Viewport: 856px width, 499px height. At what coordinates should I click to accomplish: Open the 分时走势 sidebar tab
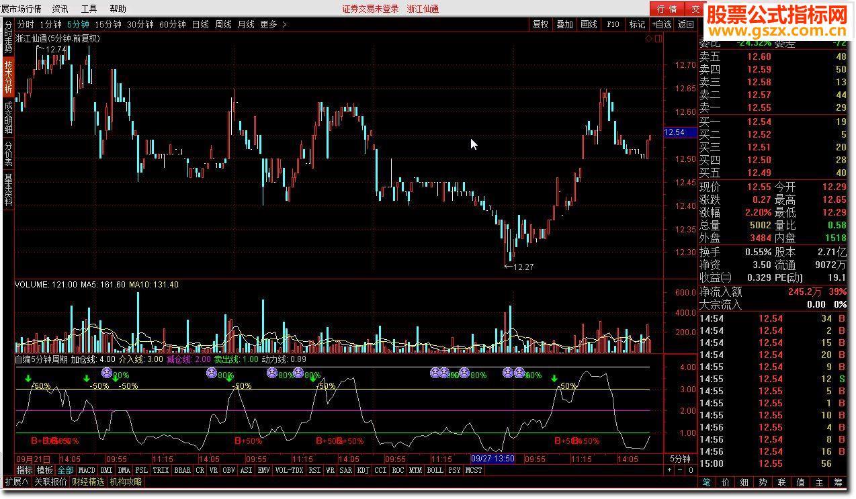point(7,38)
